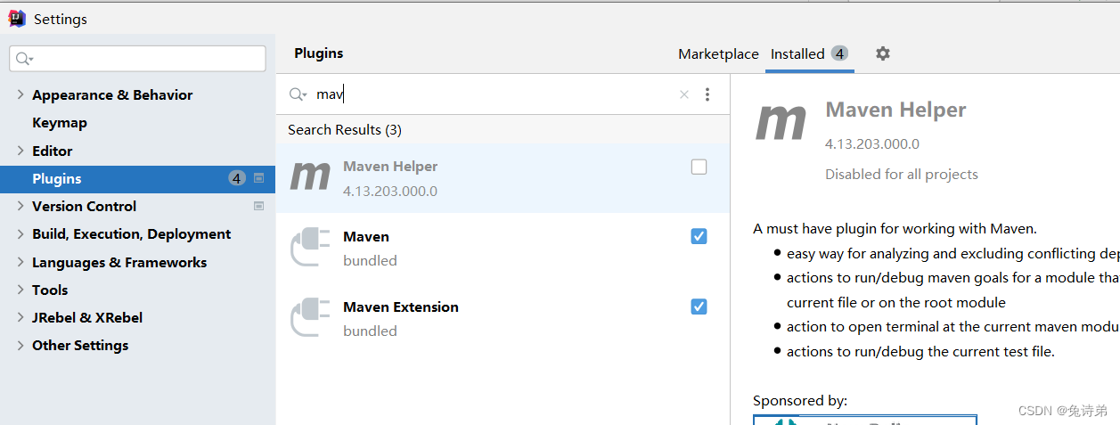Expand the Other Settings node
1120x425 pixels.
pos(20,345)
